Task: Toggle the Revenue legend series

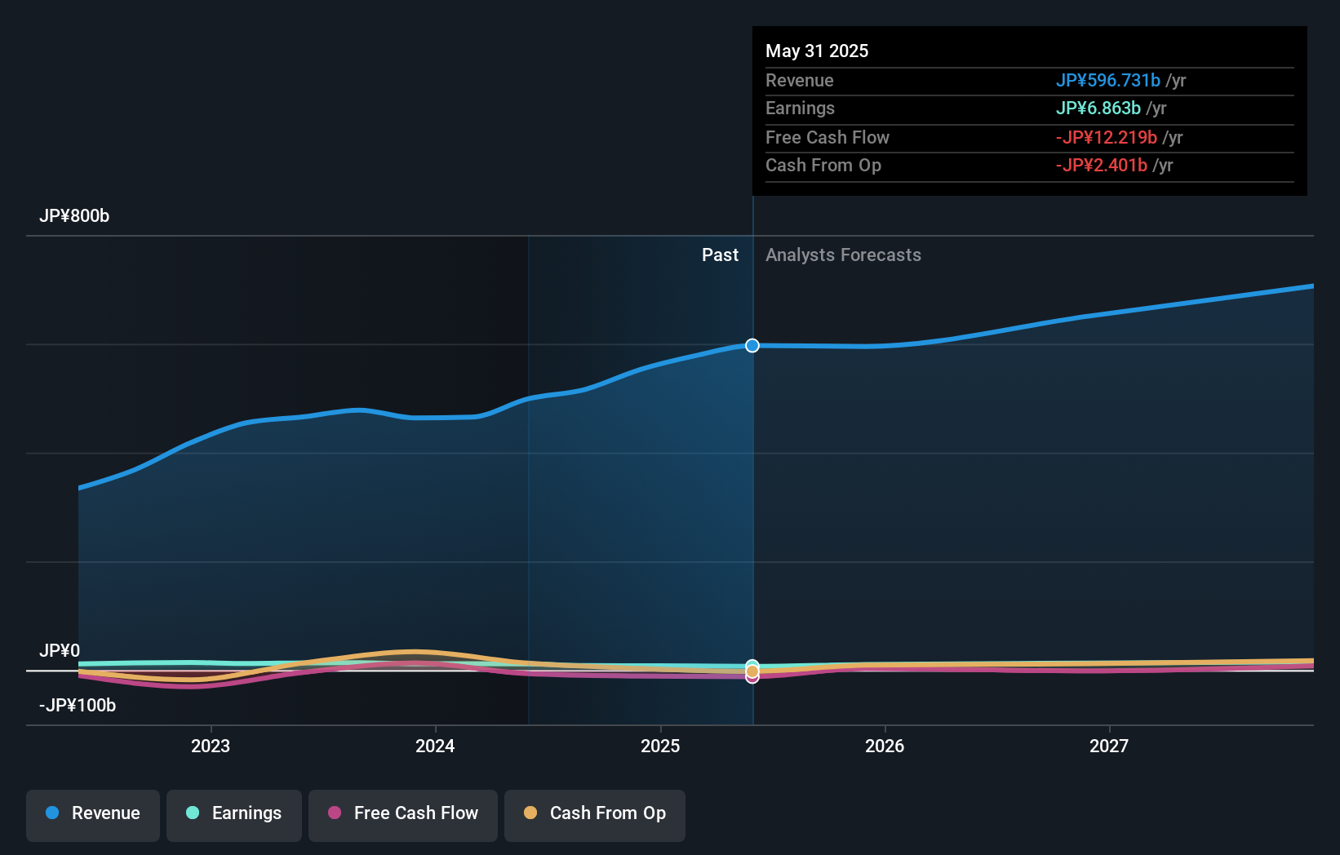Action: pos(93,815)
